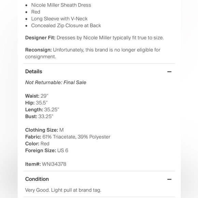Viewport: 198px width, 198px height.
Task: Click the Fabric composition line
Action: (x=68, y=137)
